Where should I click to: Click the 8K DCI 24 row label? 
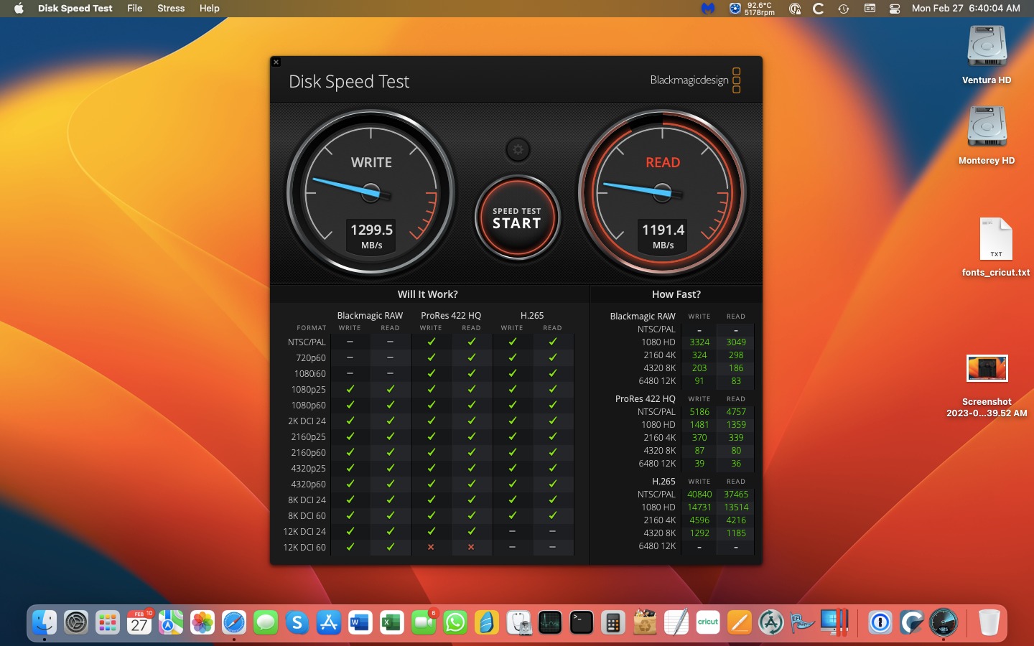pyautogui.click(x=307, y=500)
